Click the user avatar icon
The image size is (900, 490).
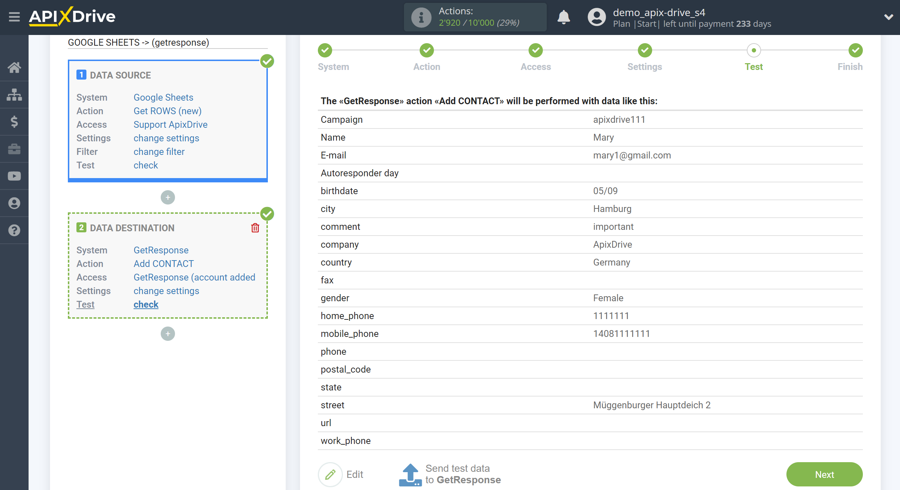click(x=596, y=17)
